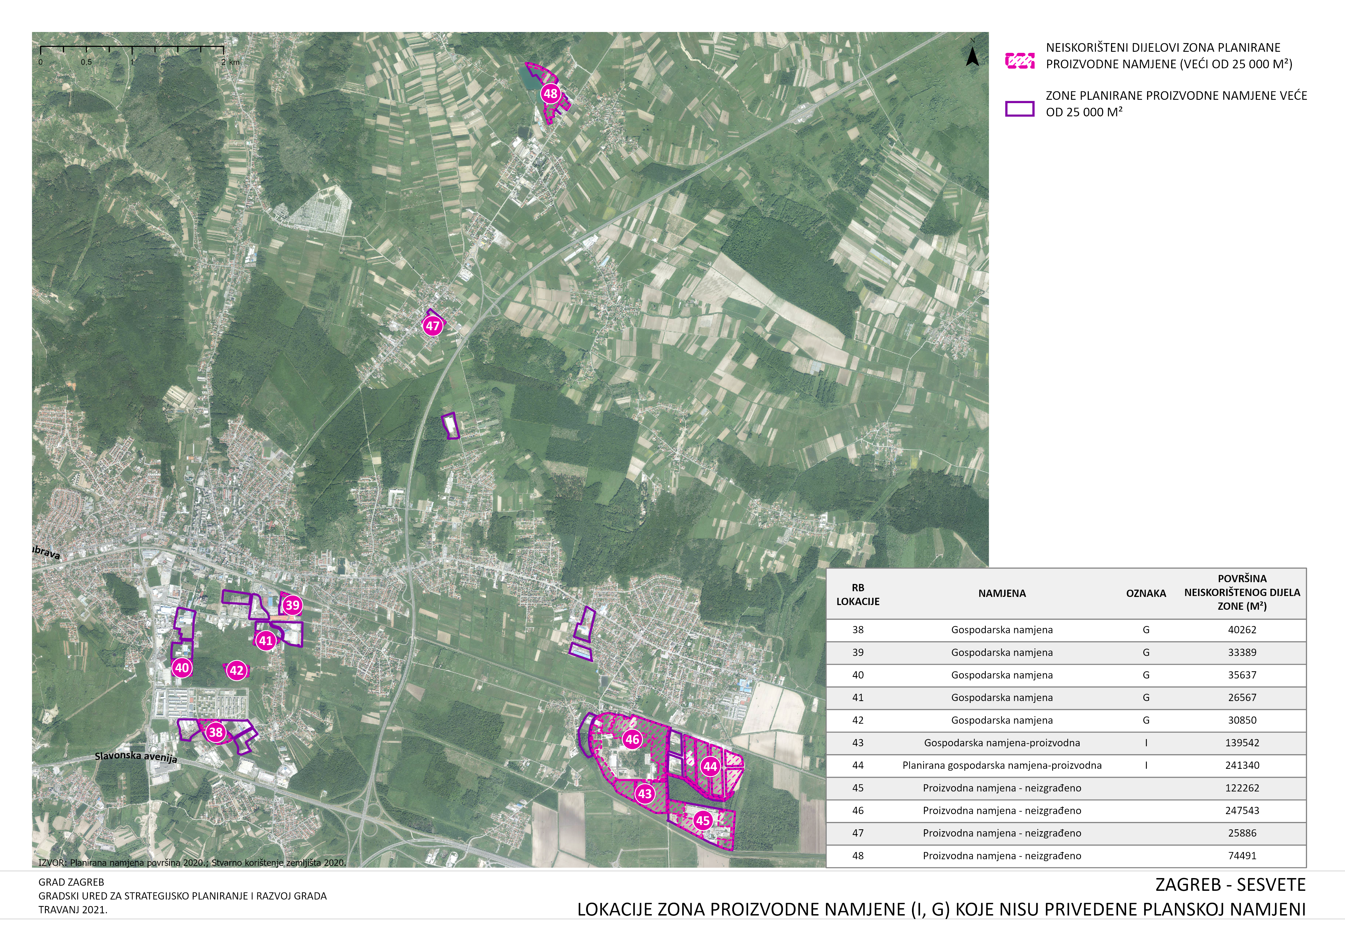Click the ZAGREB - SESVETE title text
Image resolution: width=1345 pixels, height=951 pixels.
1230,884
